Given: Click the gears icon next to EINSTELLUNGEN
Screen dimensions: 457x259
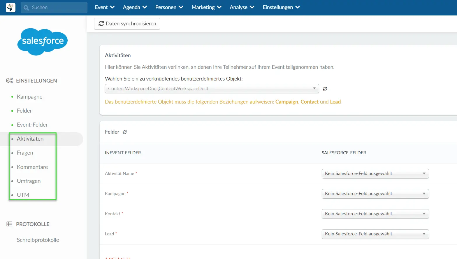Looking at the screenshot, I should (9, 80).
